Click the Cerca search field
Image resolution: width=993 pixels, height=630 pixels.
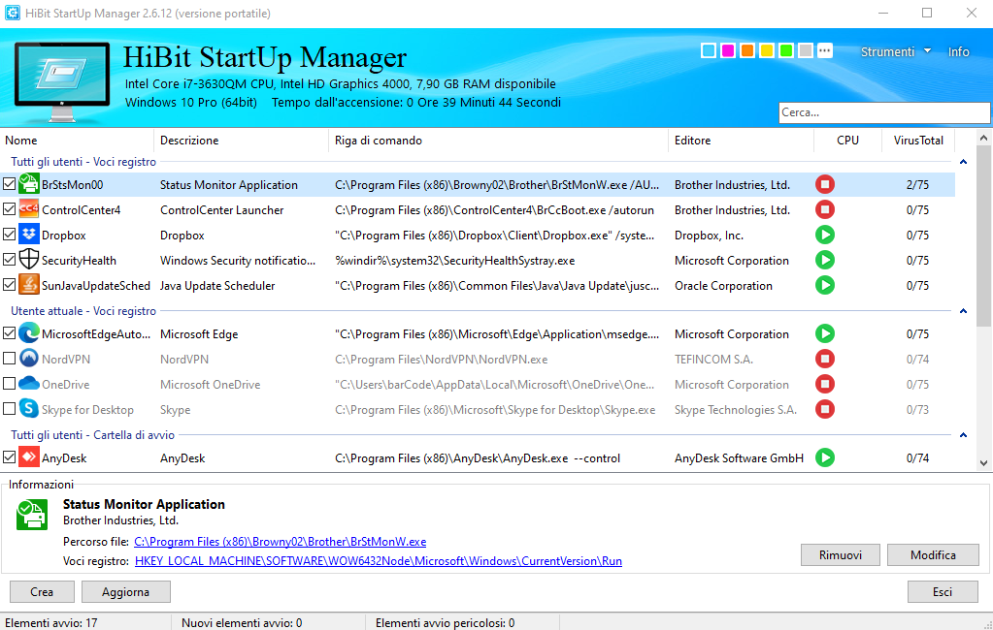[x=884, y=112]
